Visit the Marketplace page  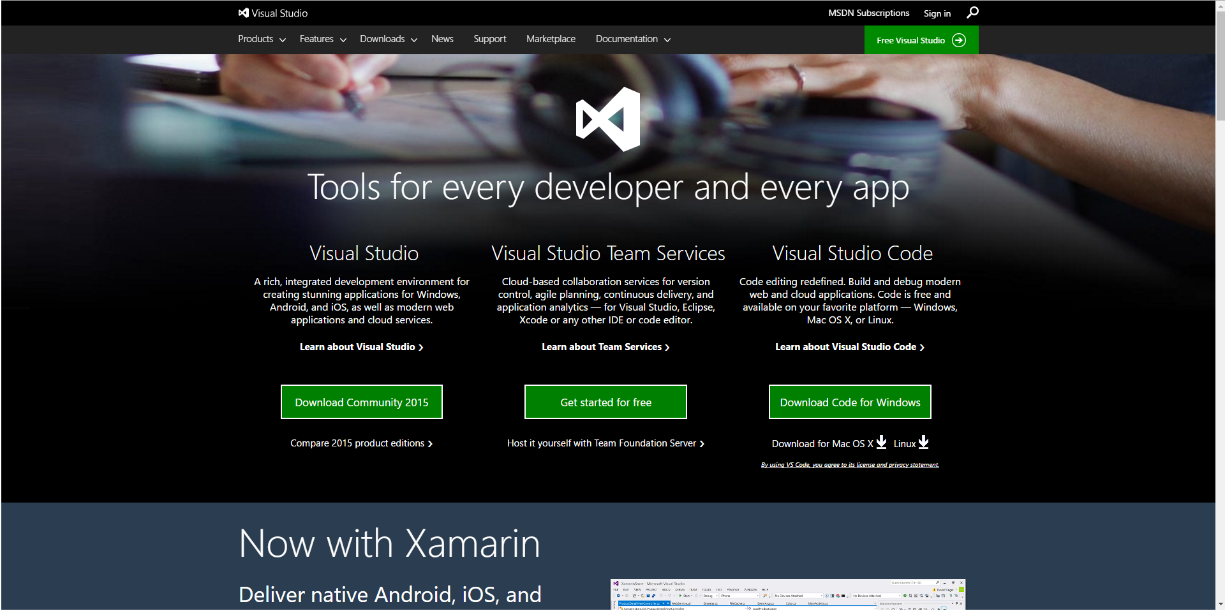[x=551, y=39]
